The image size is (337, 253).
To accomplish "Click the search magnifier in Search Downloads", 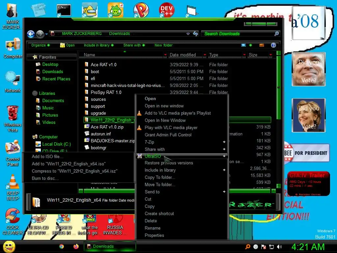I will tap(276, 34).
